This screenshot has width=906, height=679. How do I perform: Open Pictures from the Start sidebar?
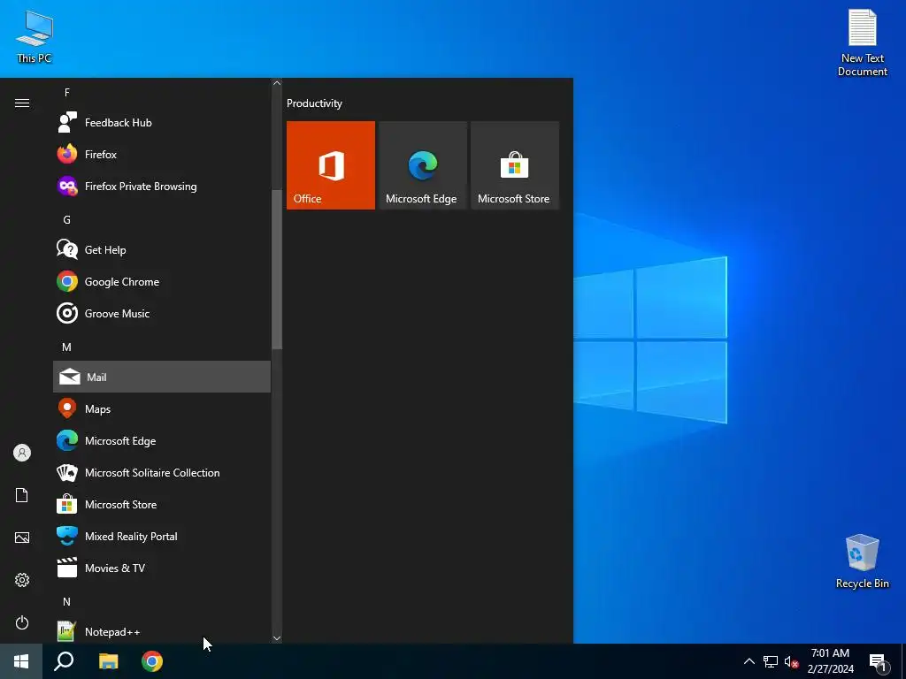click(x=22, y=538)
